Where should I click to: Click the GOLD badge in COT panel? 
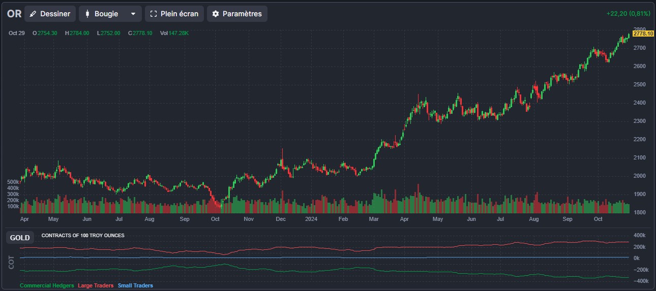tap(20, 238)
